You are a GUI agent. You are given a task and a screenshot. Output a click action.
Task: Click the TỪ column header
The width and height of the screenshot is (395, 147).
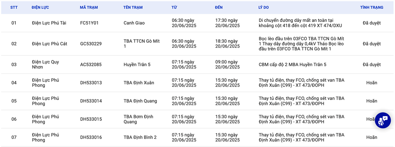[174, 8]
